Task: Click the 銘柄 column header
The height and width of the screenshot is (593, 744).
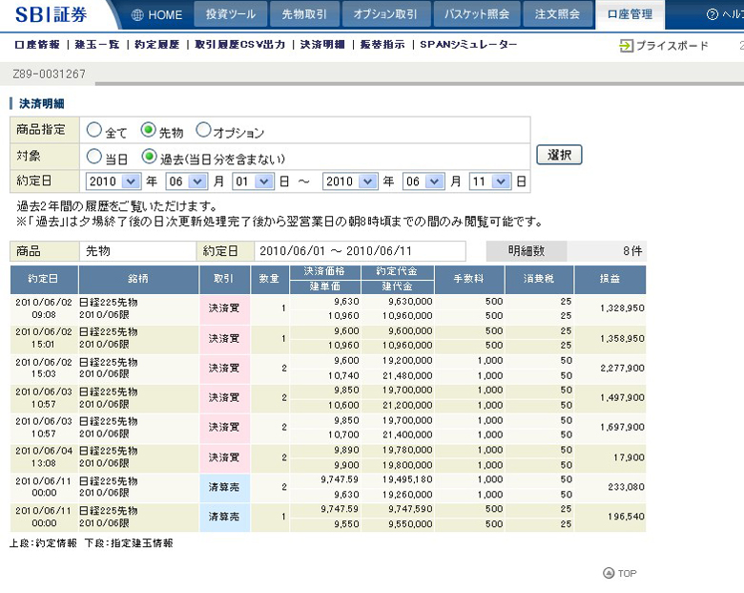Action: click(138, 279)
